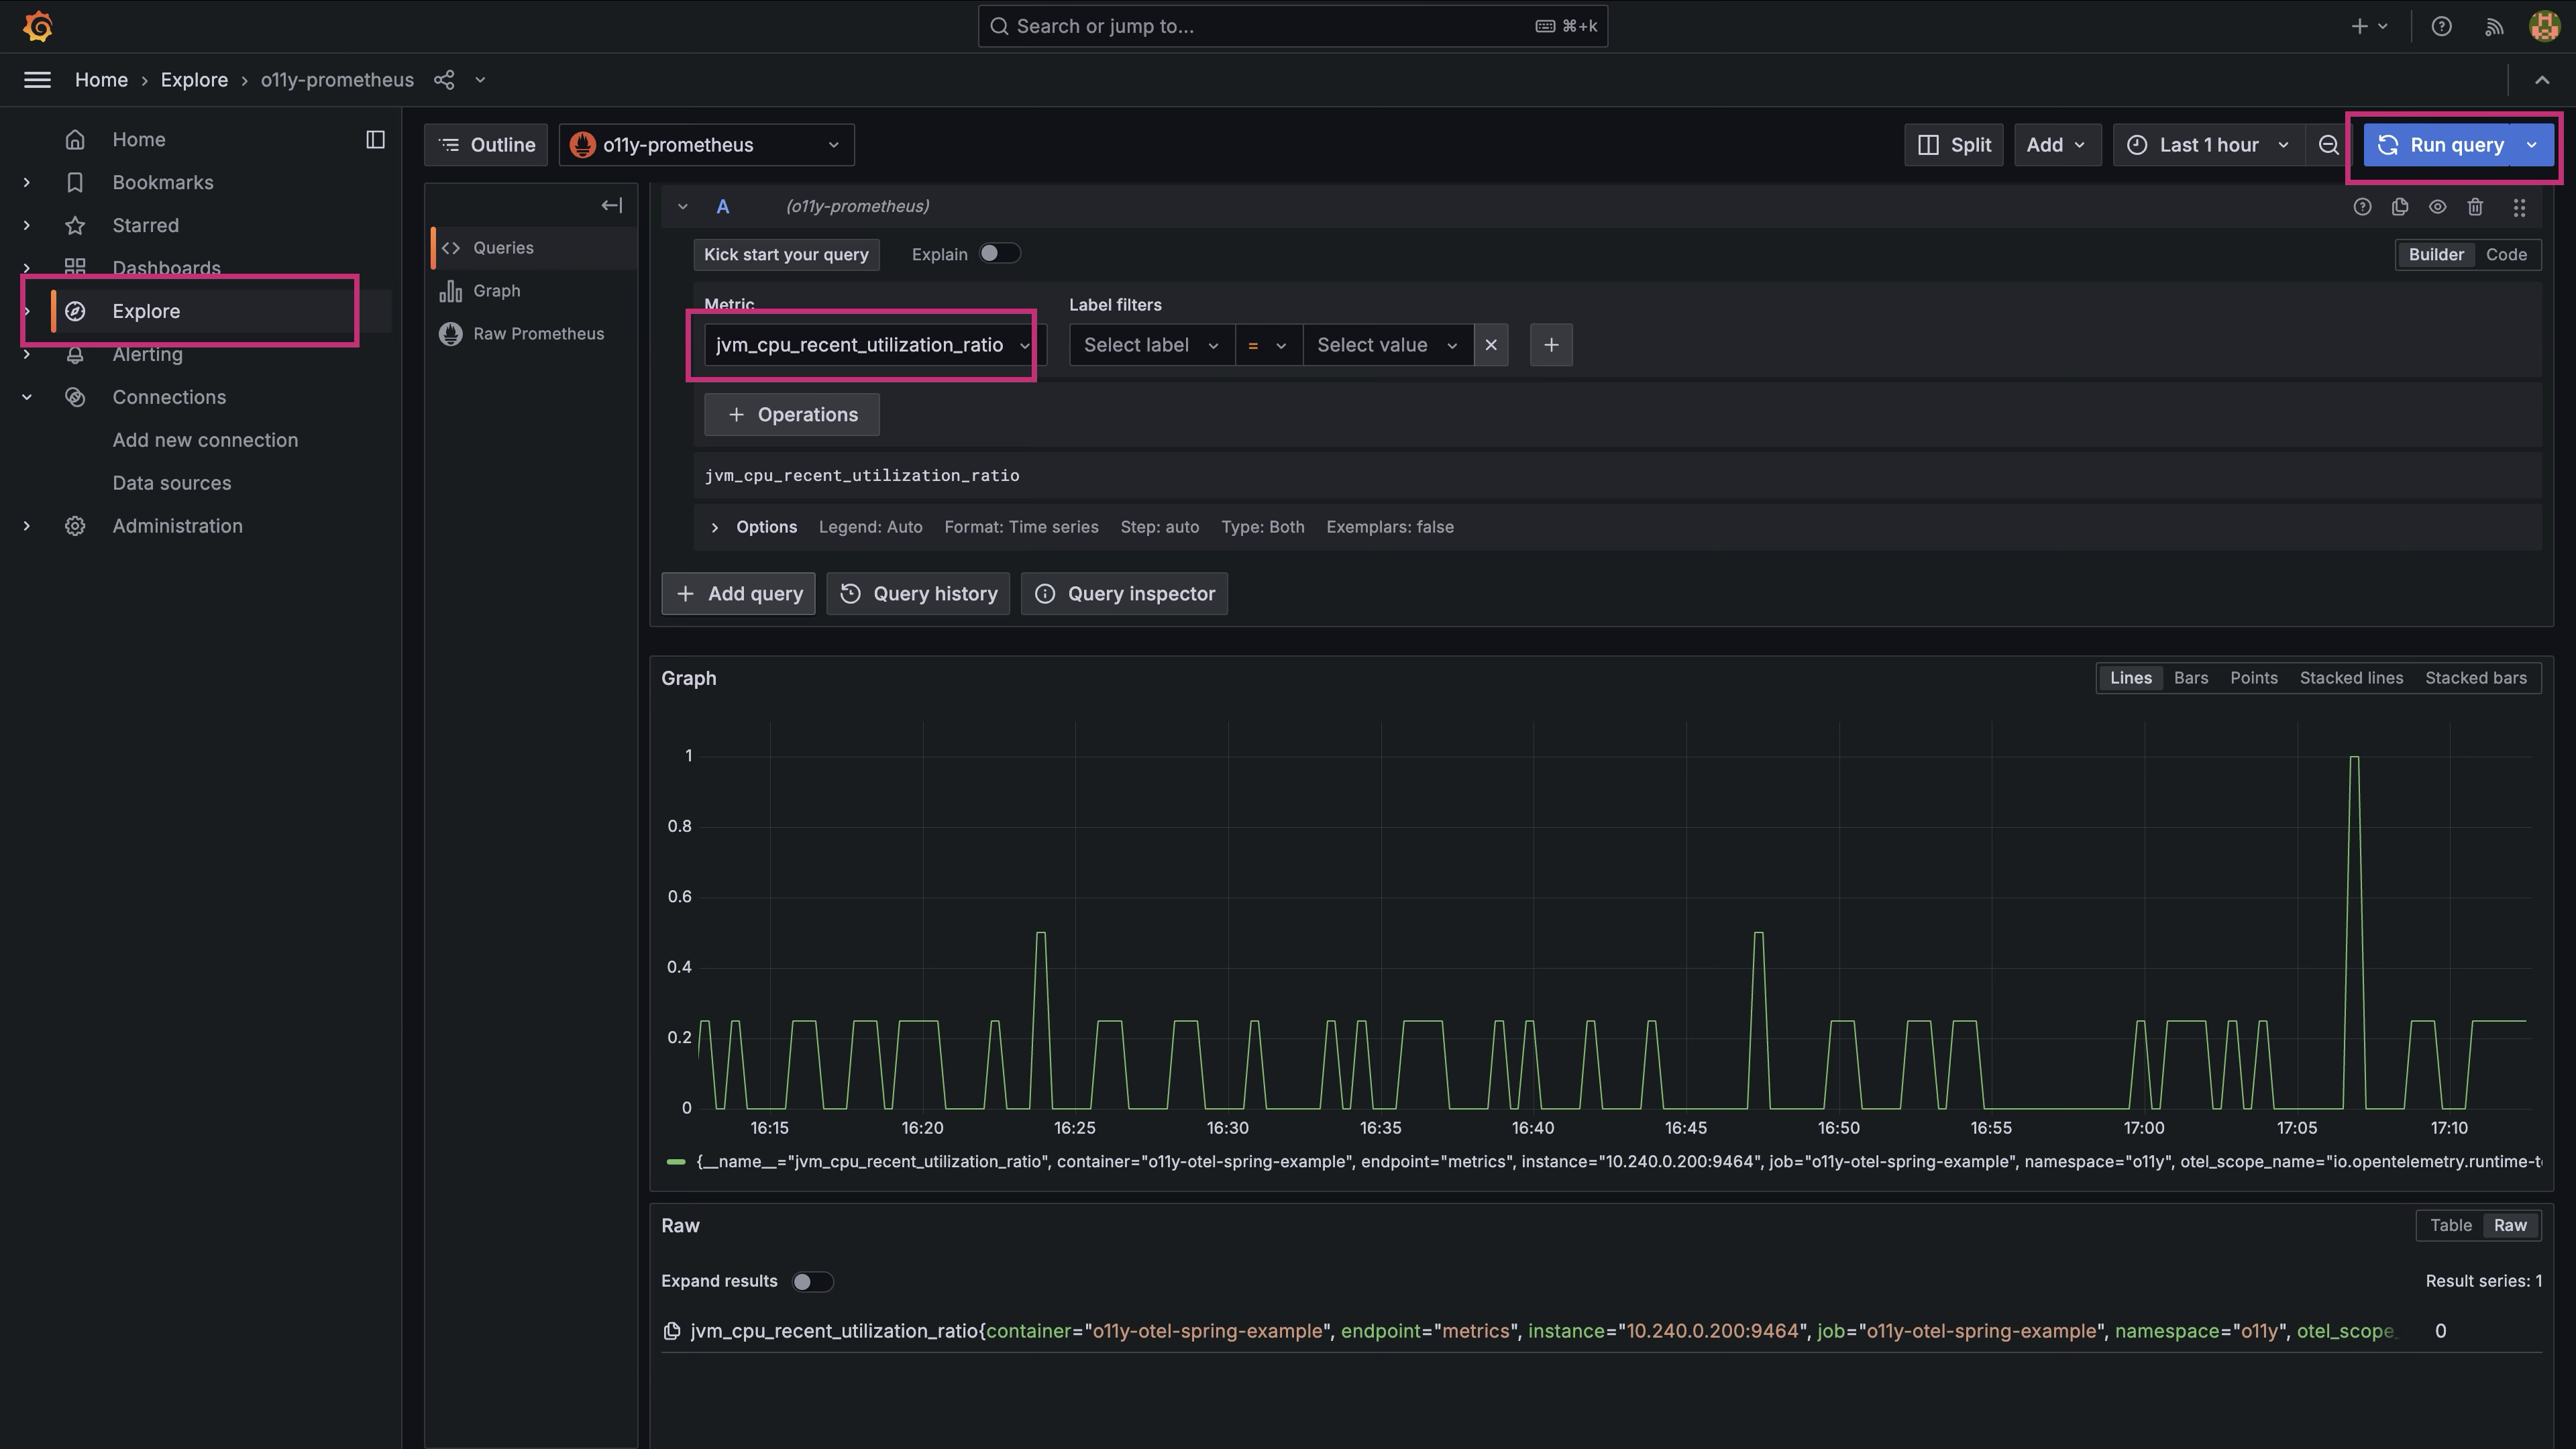Open the Select label dropdown
This screenshot has height=1449, width=2576.
[1151, 345]
